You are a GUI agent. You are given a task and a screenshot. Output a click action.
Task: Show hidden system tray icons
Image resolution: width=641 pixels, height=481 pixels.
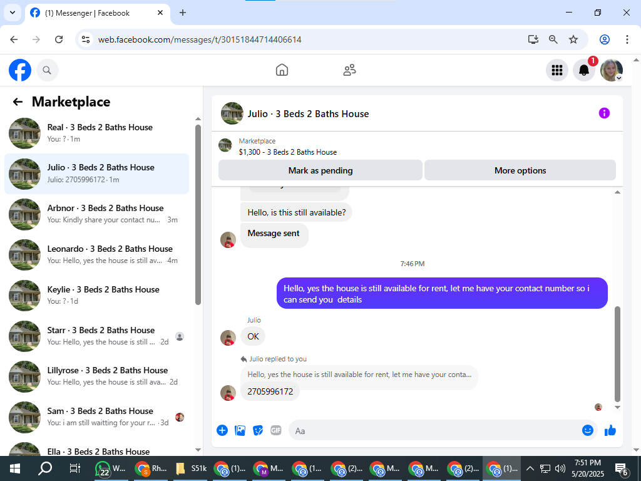[530, 468]
